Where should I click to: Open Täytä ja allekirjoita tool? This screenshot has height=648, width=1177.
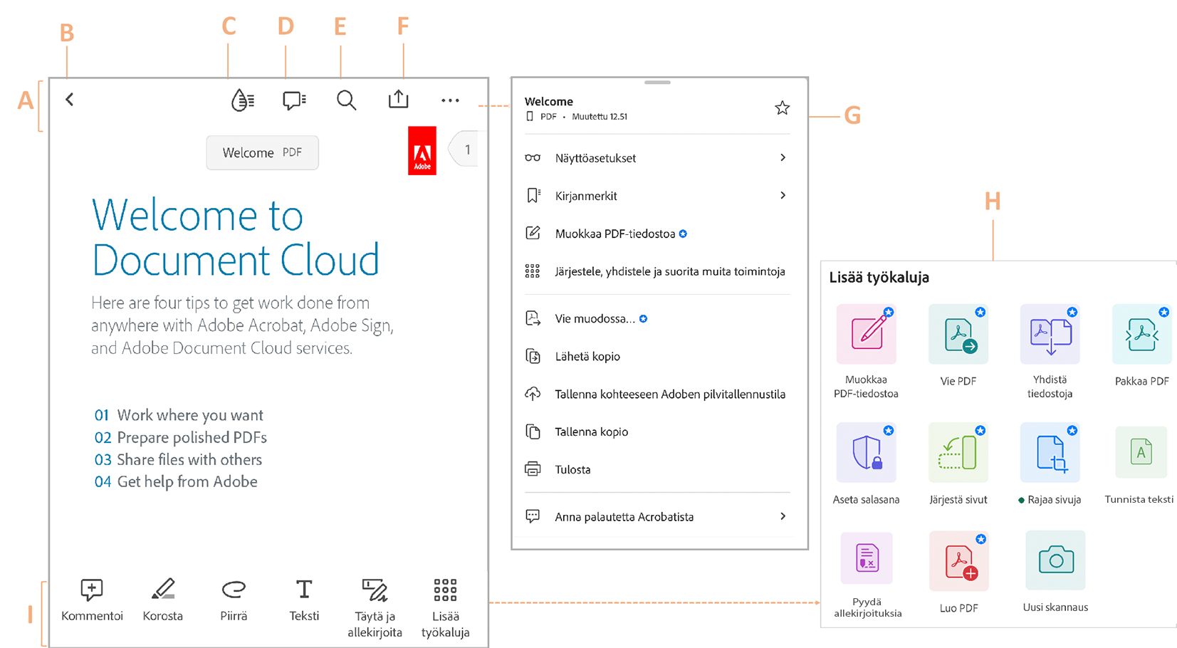(374, 598)
